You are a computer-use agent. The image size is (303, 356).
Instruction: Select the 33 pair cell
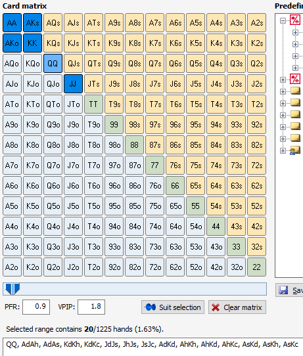tap(236, 246)
